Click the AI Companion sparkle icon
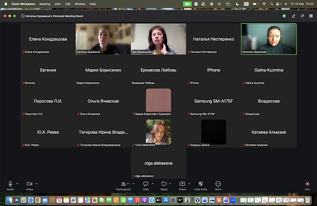The width and height of the screenshot is (317, 206). (302, 16)
